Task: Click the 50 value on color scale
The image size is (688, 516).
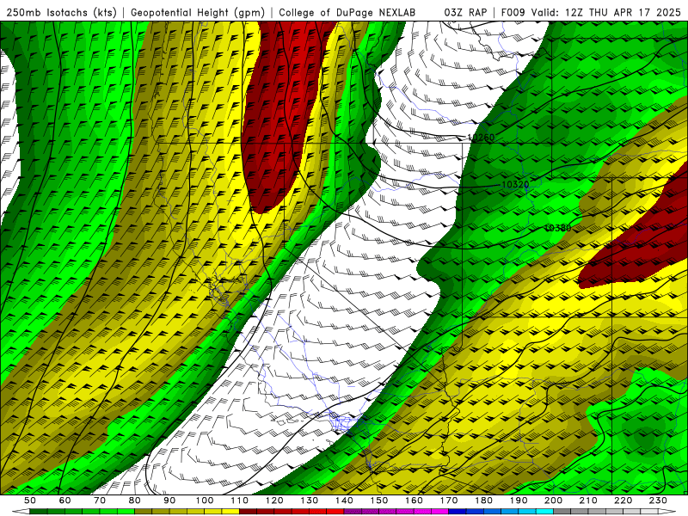Action: [30, 501]
